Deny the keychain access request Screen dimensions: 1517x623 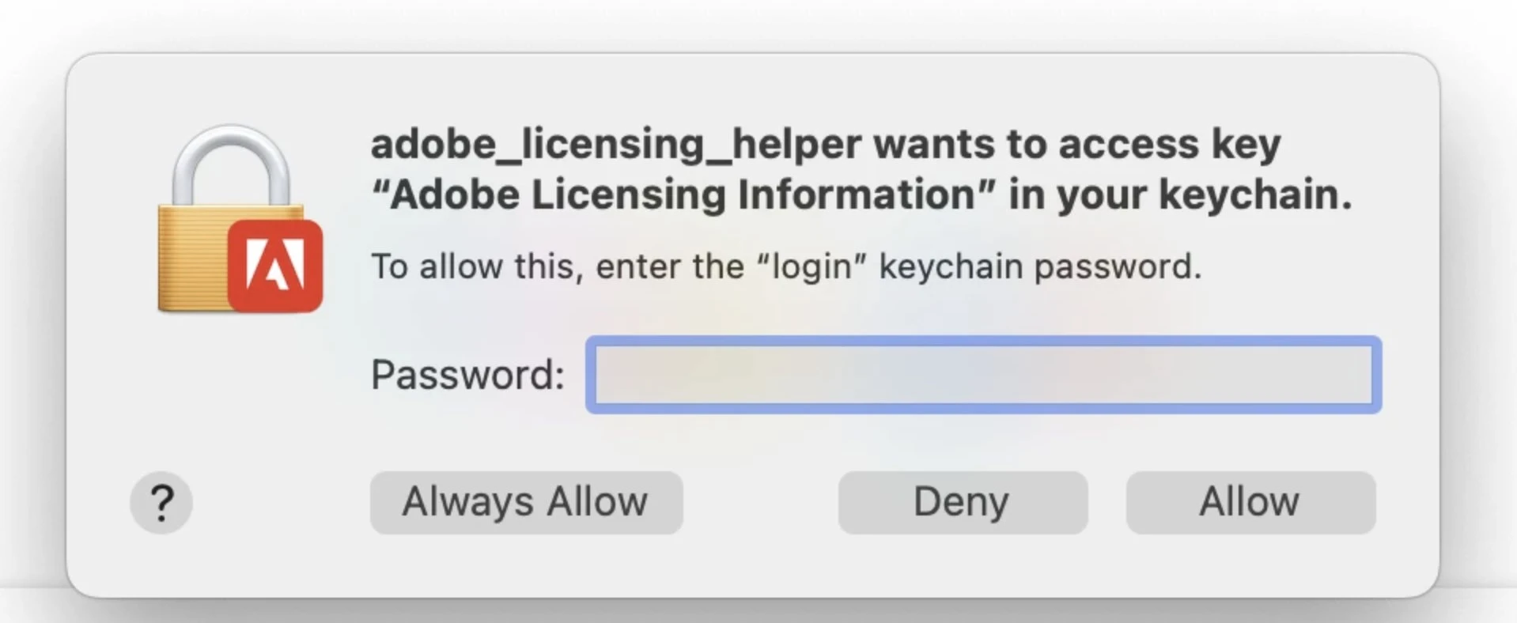[x=963, y=503]
